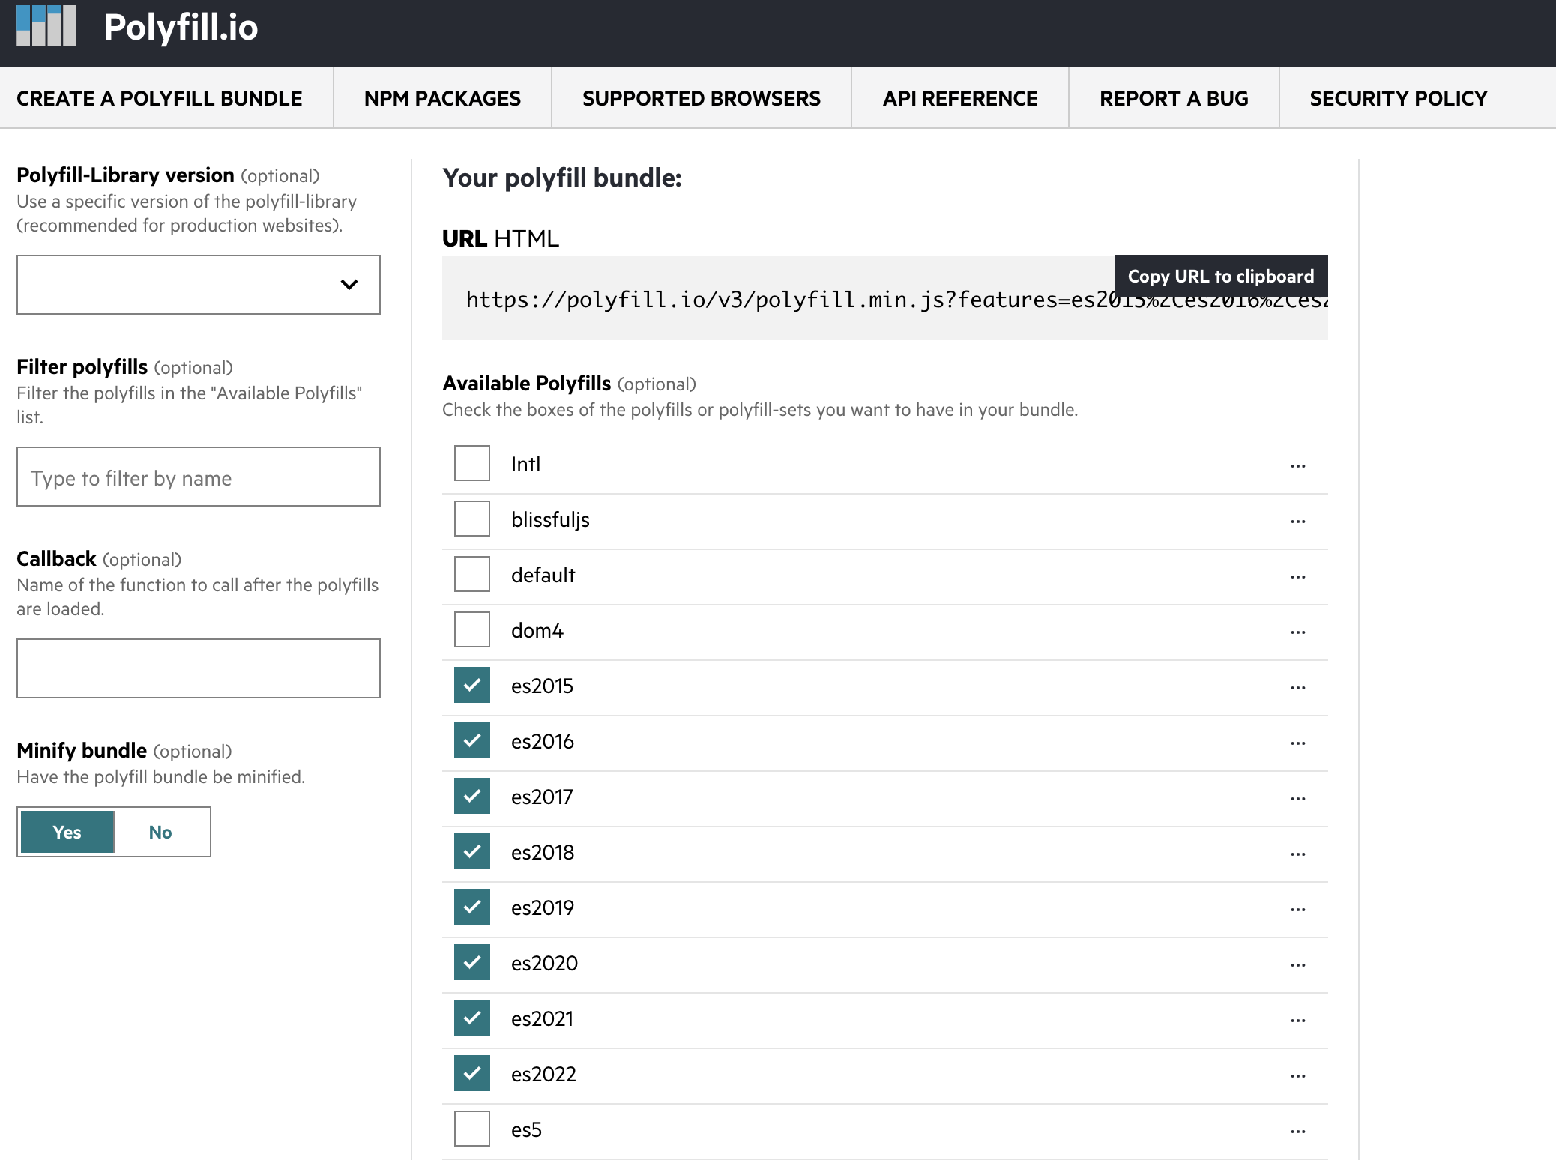The image size is (1556, 1160).
Task: Click the dom4 label text
Action: coord(537,631)
